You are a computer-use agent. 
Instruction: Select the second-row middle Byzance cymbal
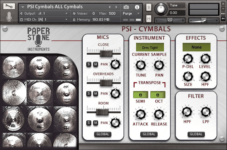click(x=40, y=93)
